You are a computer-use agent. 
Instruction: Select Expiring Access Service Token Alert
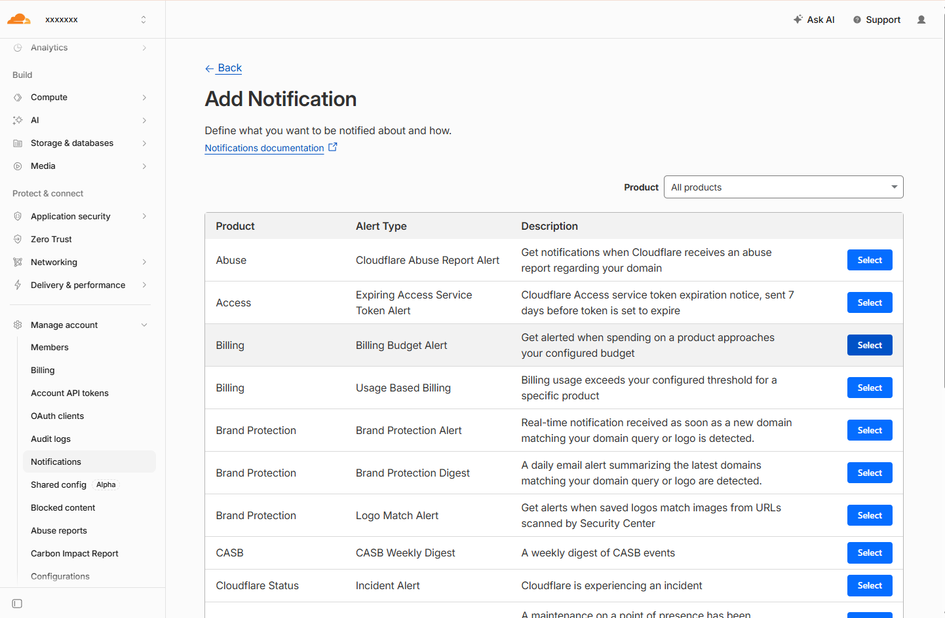click(x=870, y=302)
